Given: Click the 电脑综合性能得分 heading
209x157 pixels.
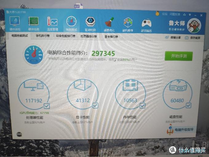Looking at the screenshot, I should [x=67, y=53].
